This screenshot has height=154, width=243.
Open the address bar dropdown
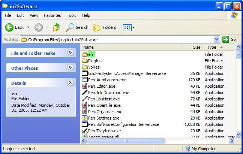point(216,39)
